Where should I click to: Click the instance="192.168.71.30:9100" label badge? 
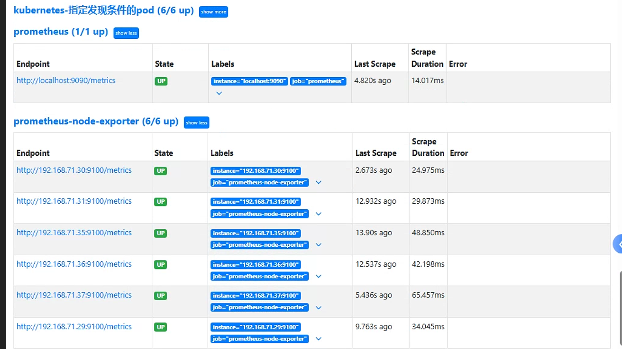pyautogui.click(x=256, y=171)
